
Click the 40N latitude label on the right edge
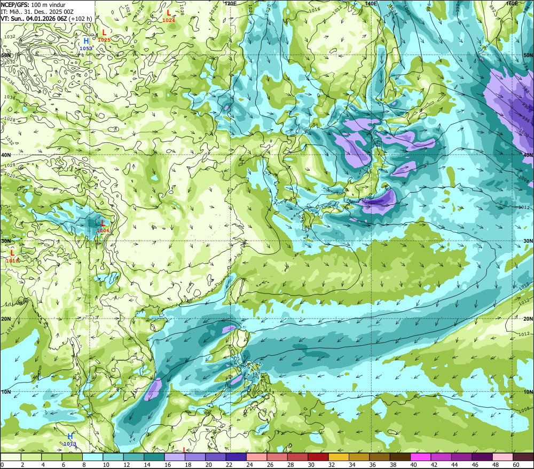528,155
